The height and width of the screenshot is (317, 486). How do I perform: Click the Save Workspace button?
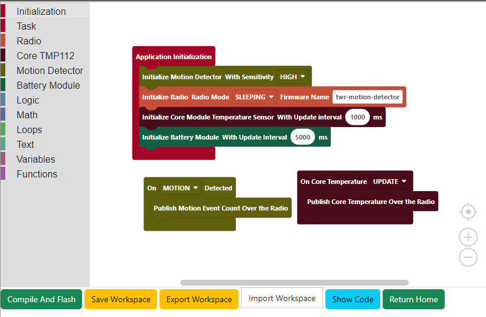(120, 299)
